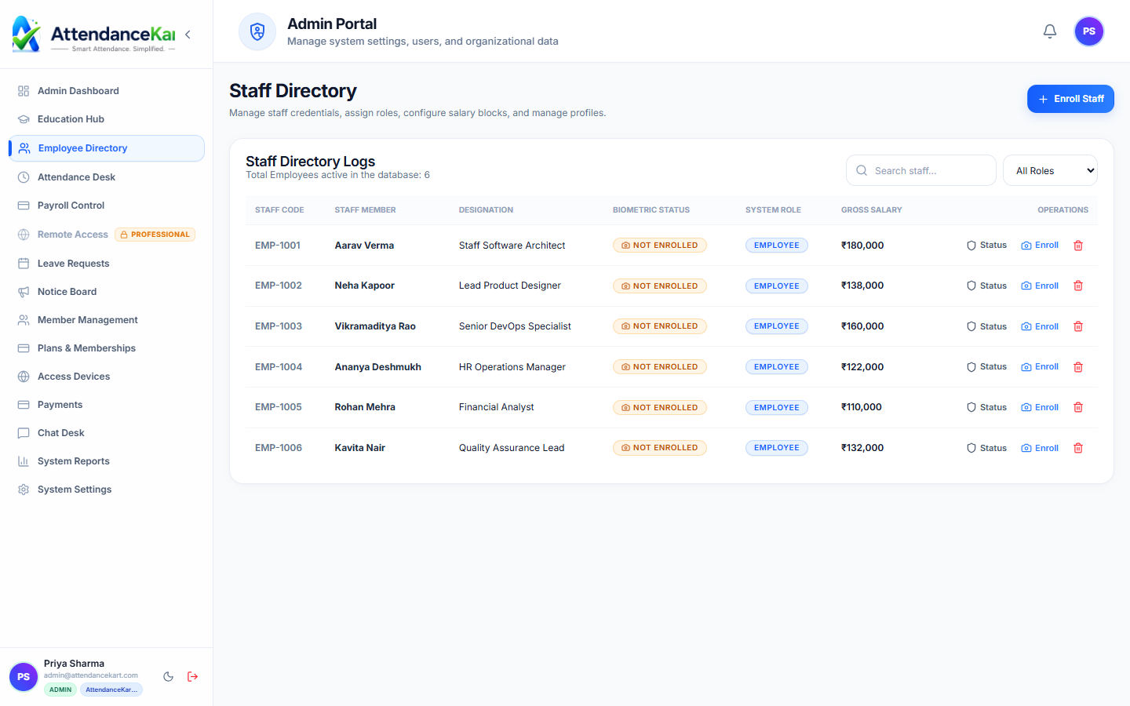Image resolution: width=1130 pixels, height=706 pixels.
Task: Click the AttendanceKart logo
Action: [94, 35]
